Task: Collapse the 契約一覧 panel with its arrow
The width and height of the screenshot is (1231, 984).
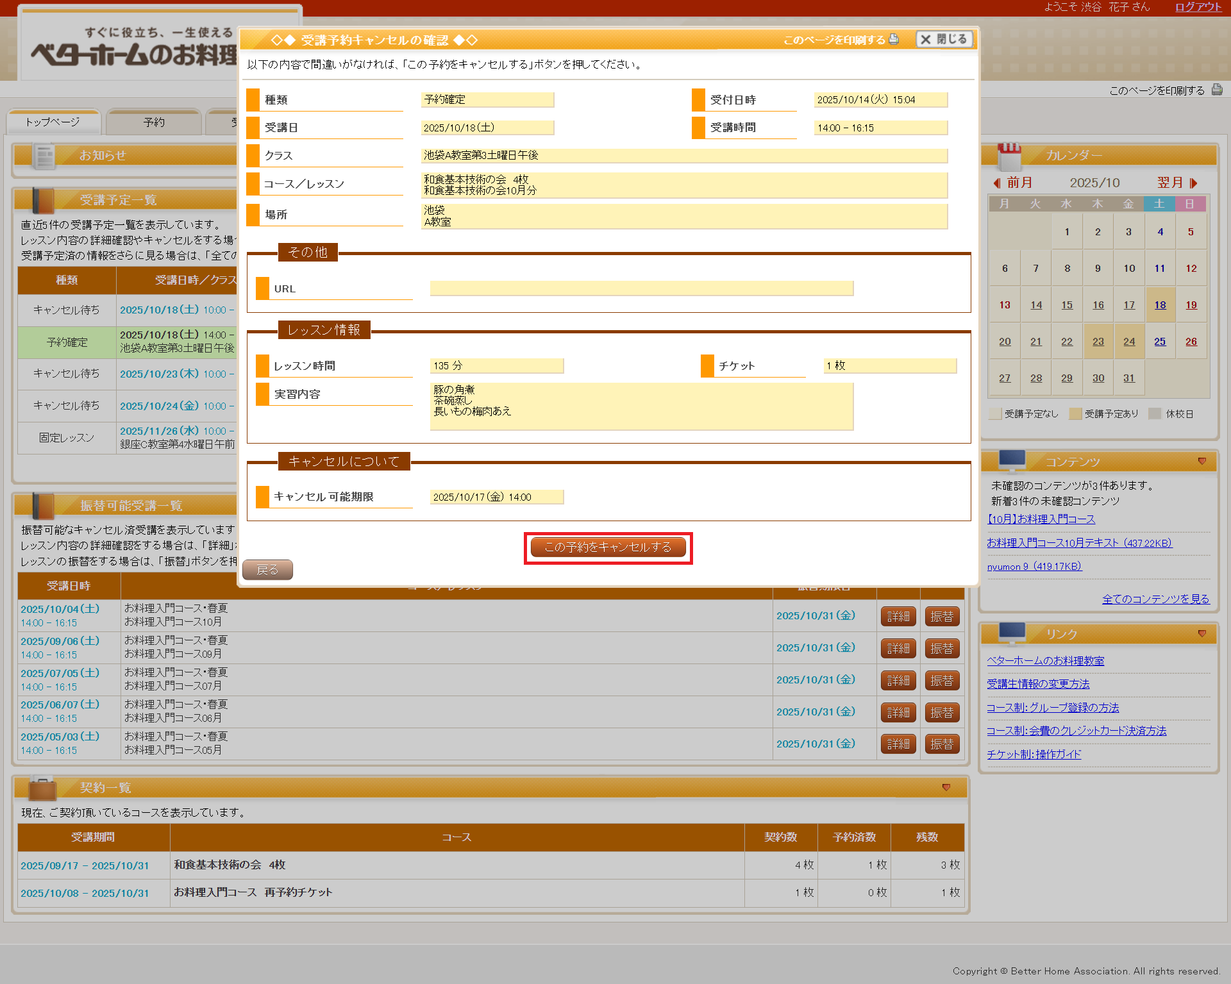Action: pos(946,787)
